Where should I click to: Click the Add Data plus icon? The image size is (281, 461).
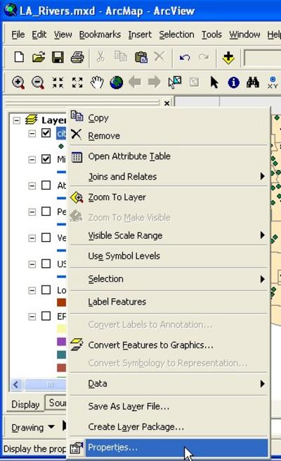point(228,57)
